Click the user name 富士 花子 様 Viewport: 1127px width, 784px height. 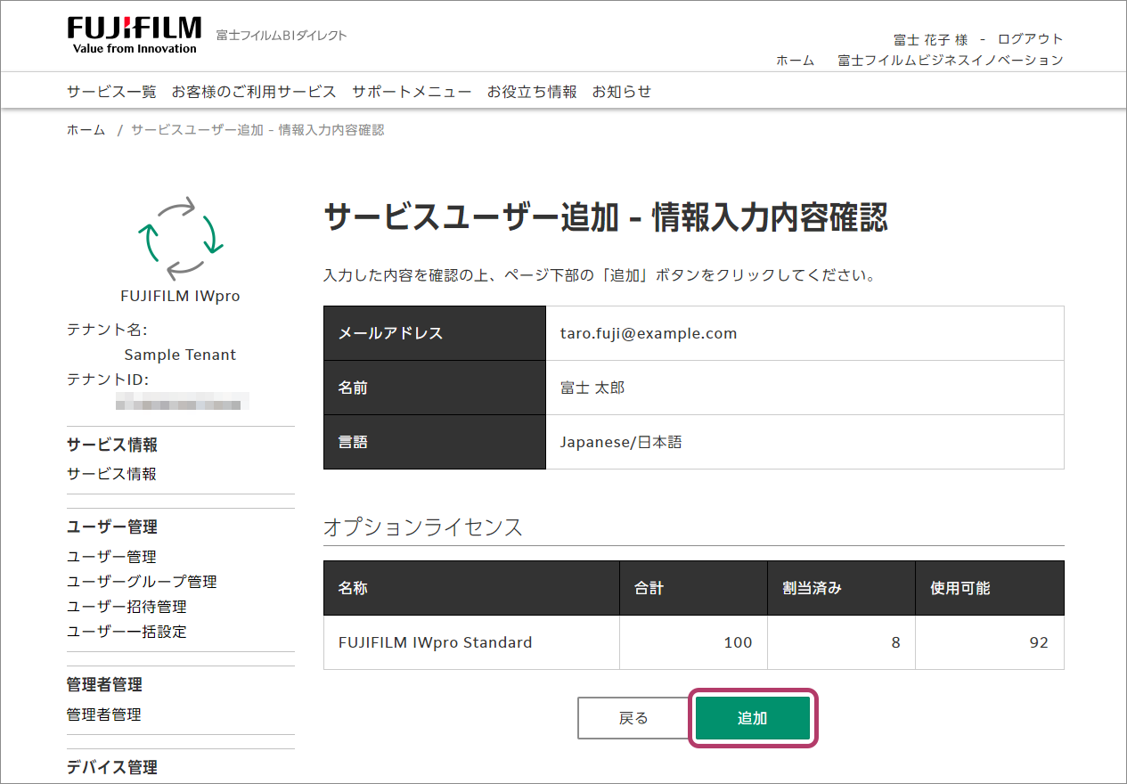point(931,39)
